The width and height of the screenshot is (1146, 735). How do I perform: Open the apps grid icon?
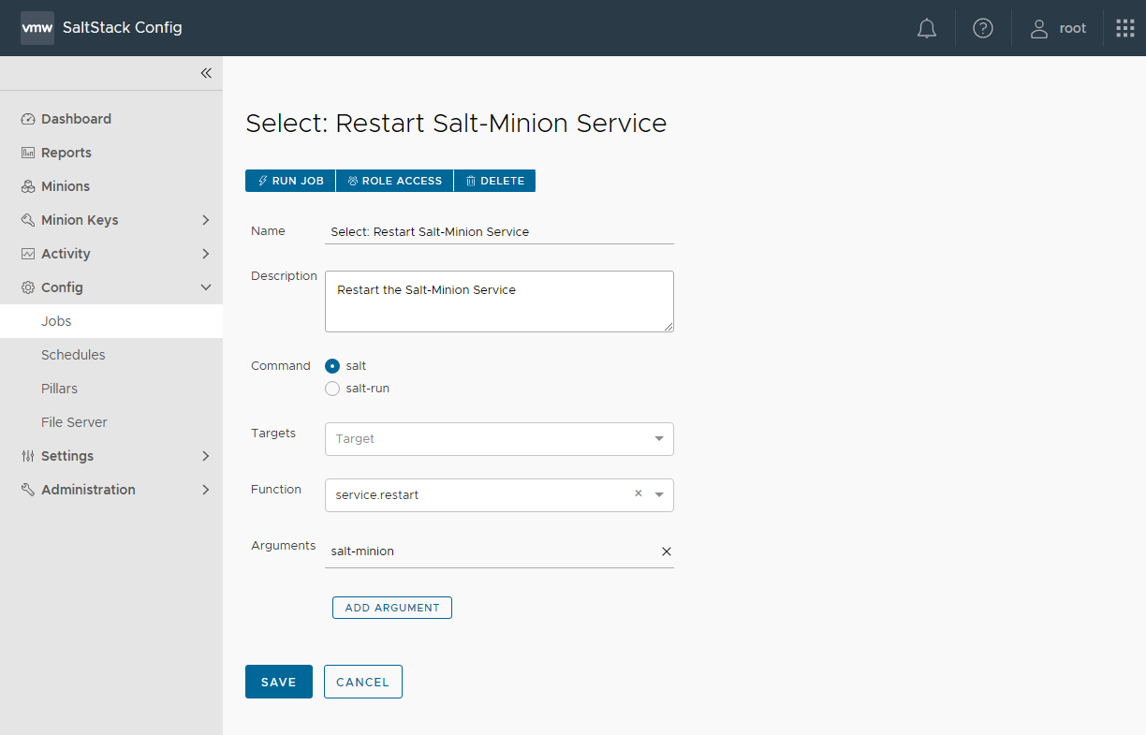[x=1124, y=28]
